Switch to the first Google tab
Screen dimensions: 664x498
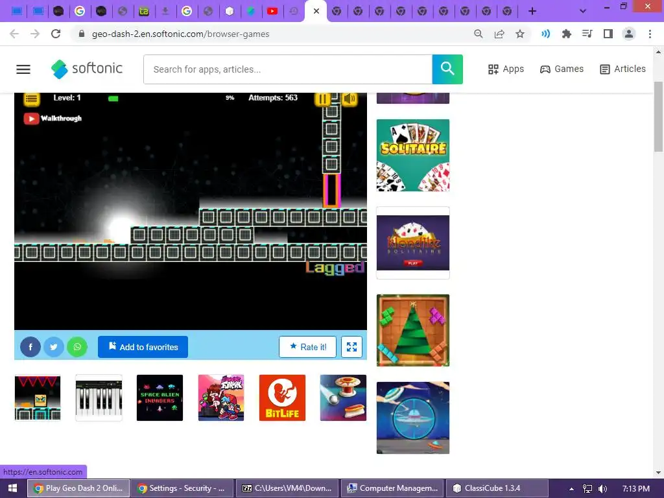(x=80, y=11)
